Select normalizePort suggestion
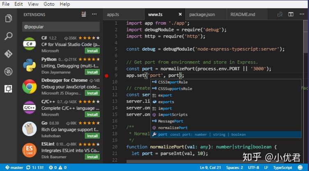Viewport: 309px width, 171px height. click(226, 128)
